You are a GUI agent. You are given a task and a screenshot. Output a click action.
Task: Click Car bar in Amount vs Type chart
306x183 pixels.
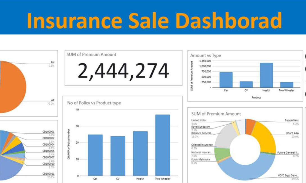point(226,80)
